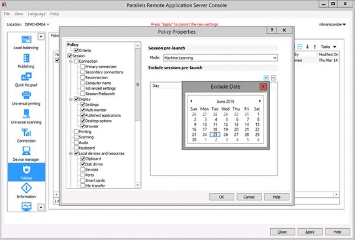355x240 pixels.
Task: Select the Browser tree item
Action: [x=92, y=126]
